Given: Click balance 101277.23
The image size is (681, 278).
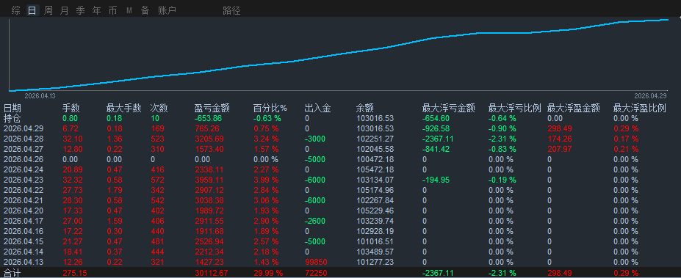Looking at the screenshot, I should pyautogui.click(x=375, y=262).
